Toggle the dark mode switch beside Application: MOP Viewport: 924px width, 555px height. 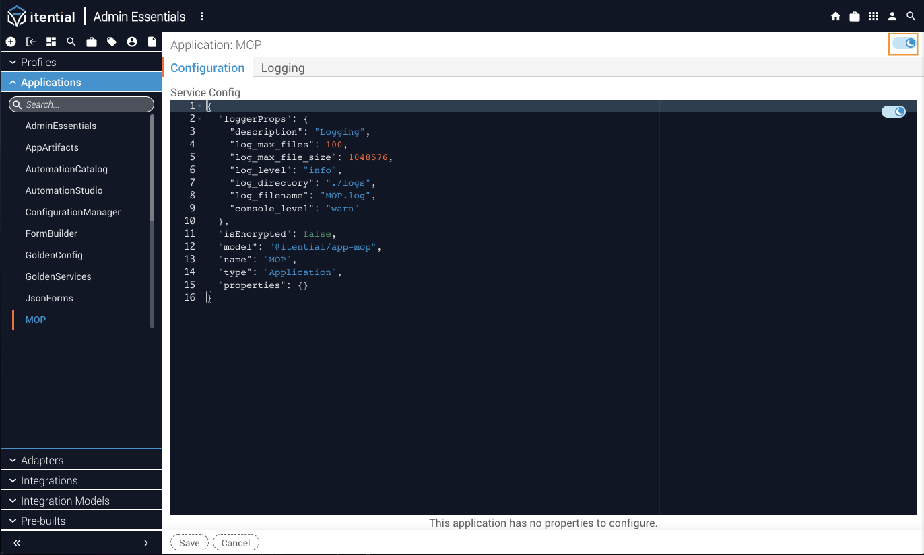pos(903,44)
